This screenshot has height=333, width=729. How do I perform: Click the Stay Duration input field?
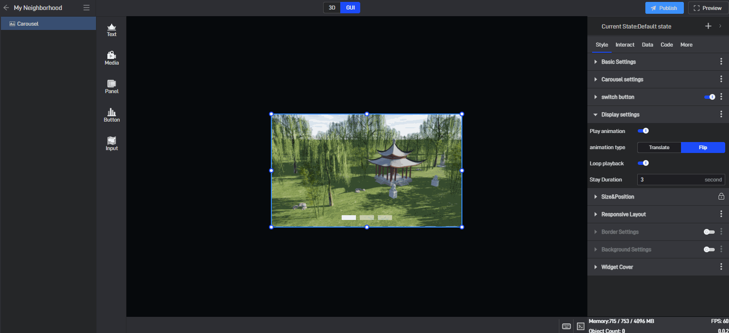[681, 180]
